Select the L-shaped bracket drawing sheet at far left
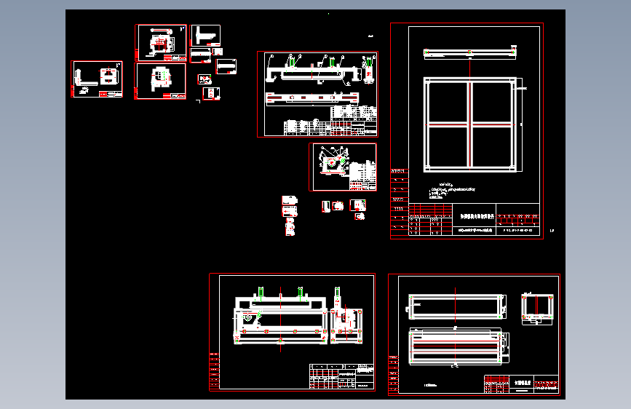 click(97, 79)
